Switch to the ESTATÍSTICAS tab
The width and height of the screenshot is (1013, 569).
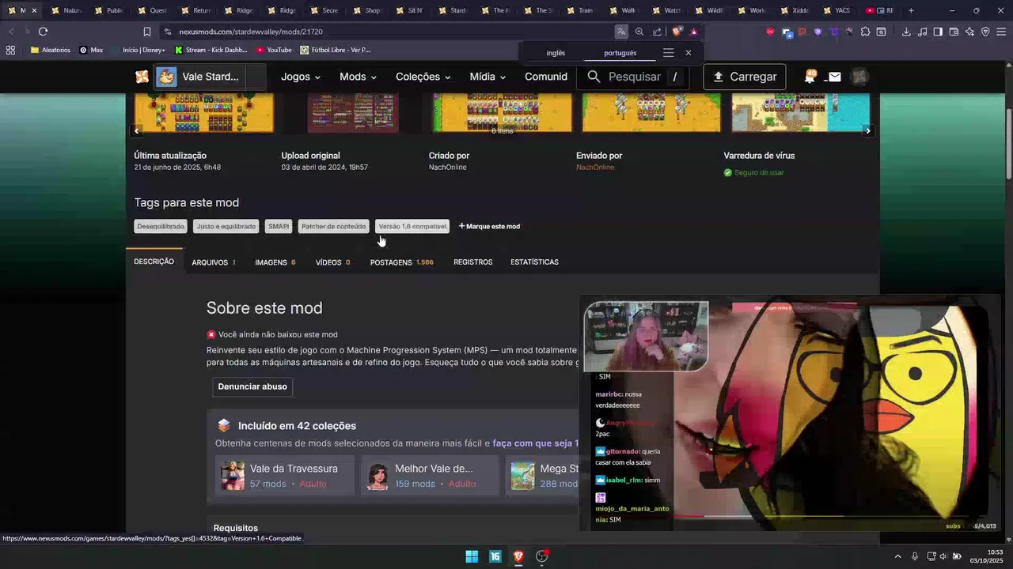tap(534, 262)
